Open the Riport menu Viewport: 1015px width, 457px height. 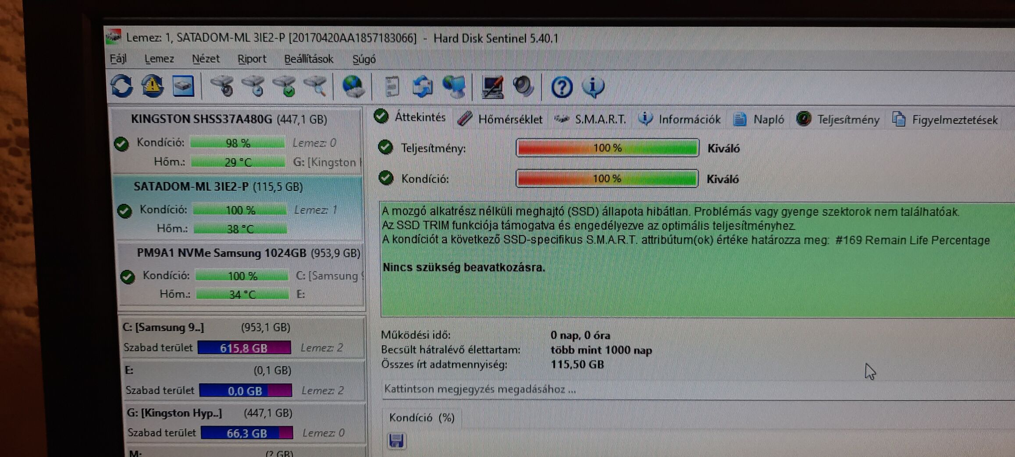[x=252, y=59]
